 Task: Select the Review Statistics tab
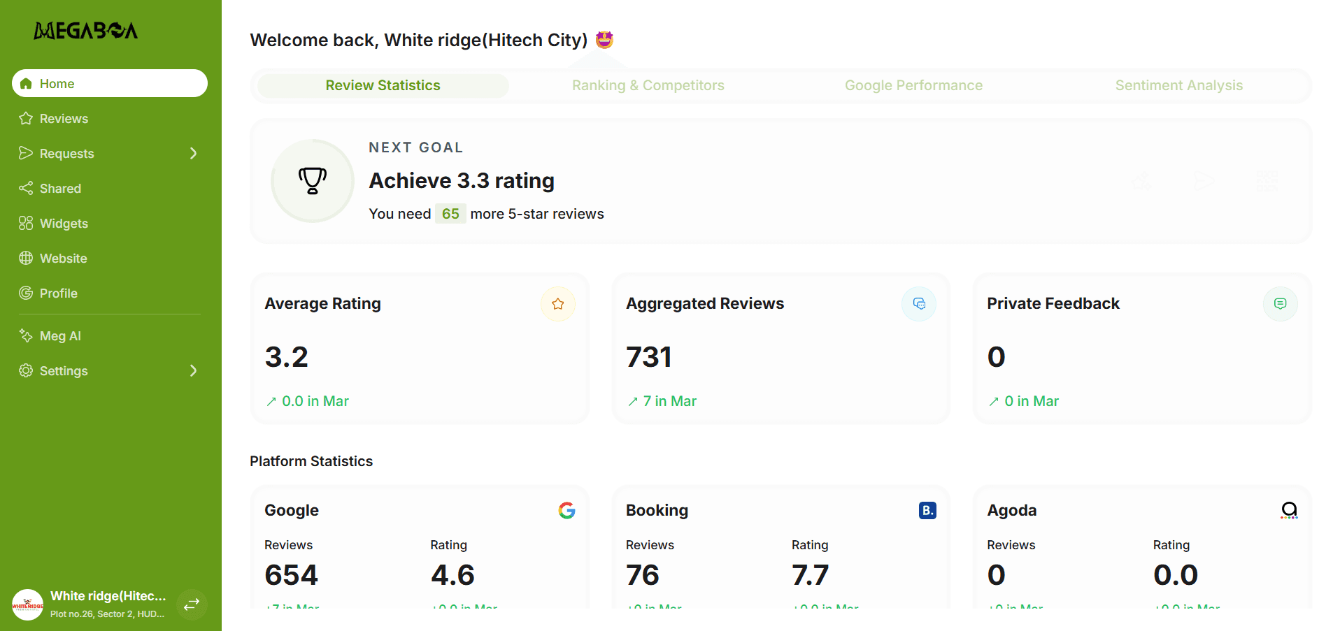(x=383, y=85)
